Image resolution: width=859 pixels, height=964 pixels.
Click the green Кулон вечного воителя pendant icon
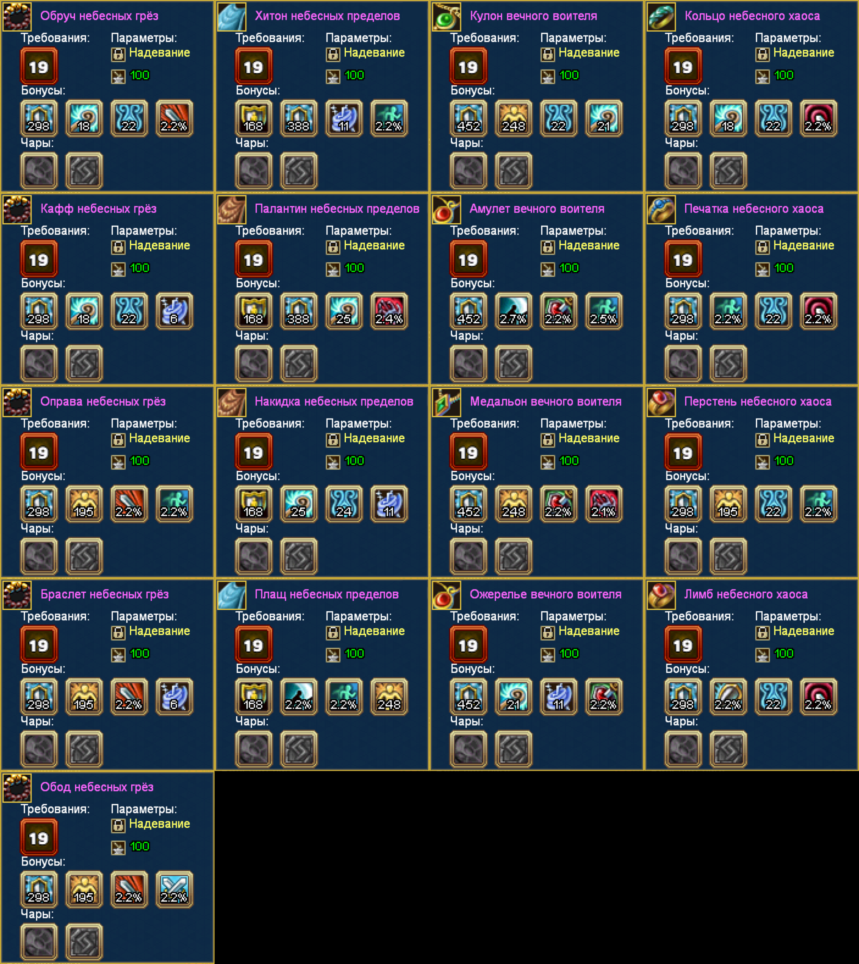447,17
